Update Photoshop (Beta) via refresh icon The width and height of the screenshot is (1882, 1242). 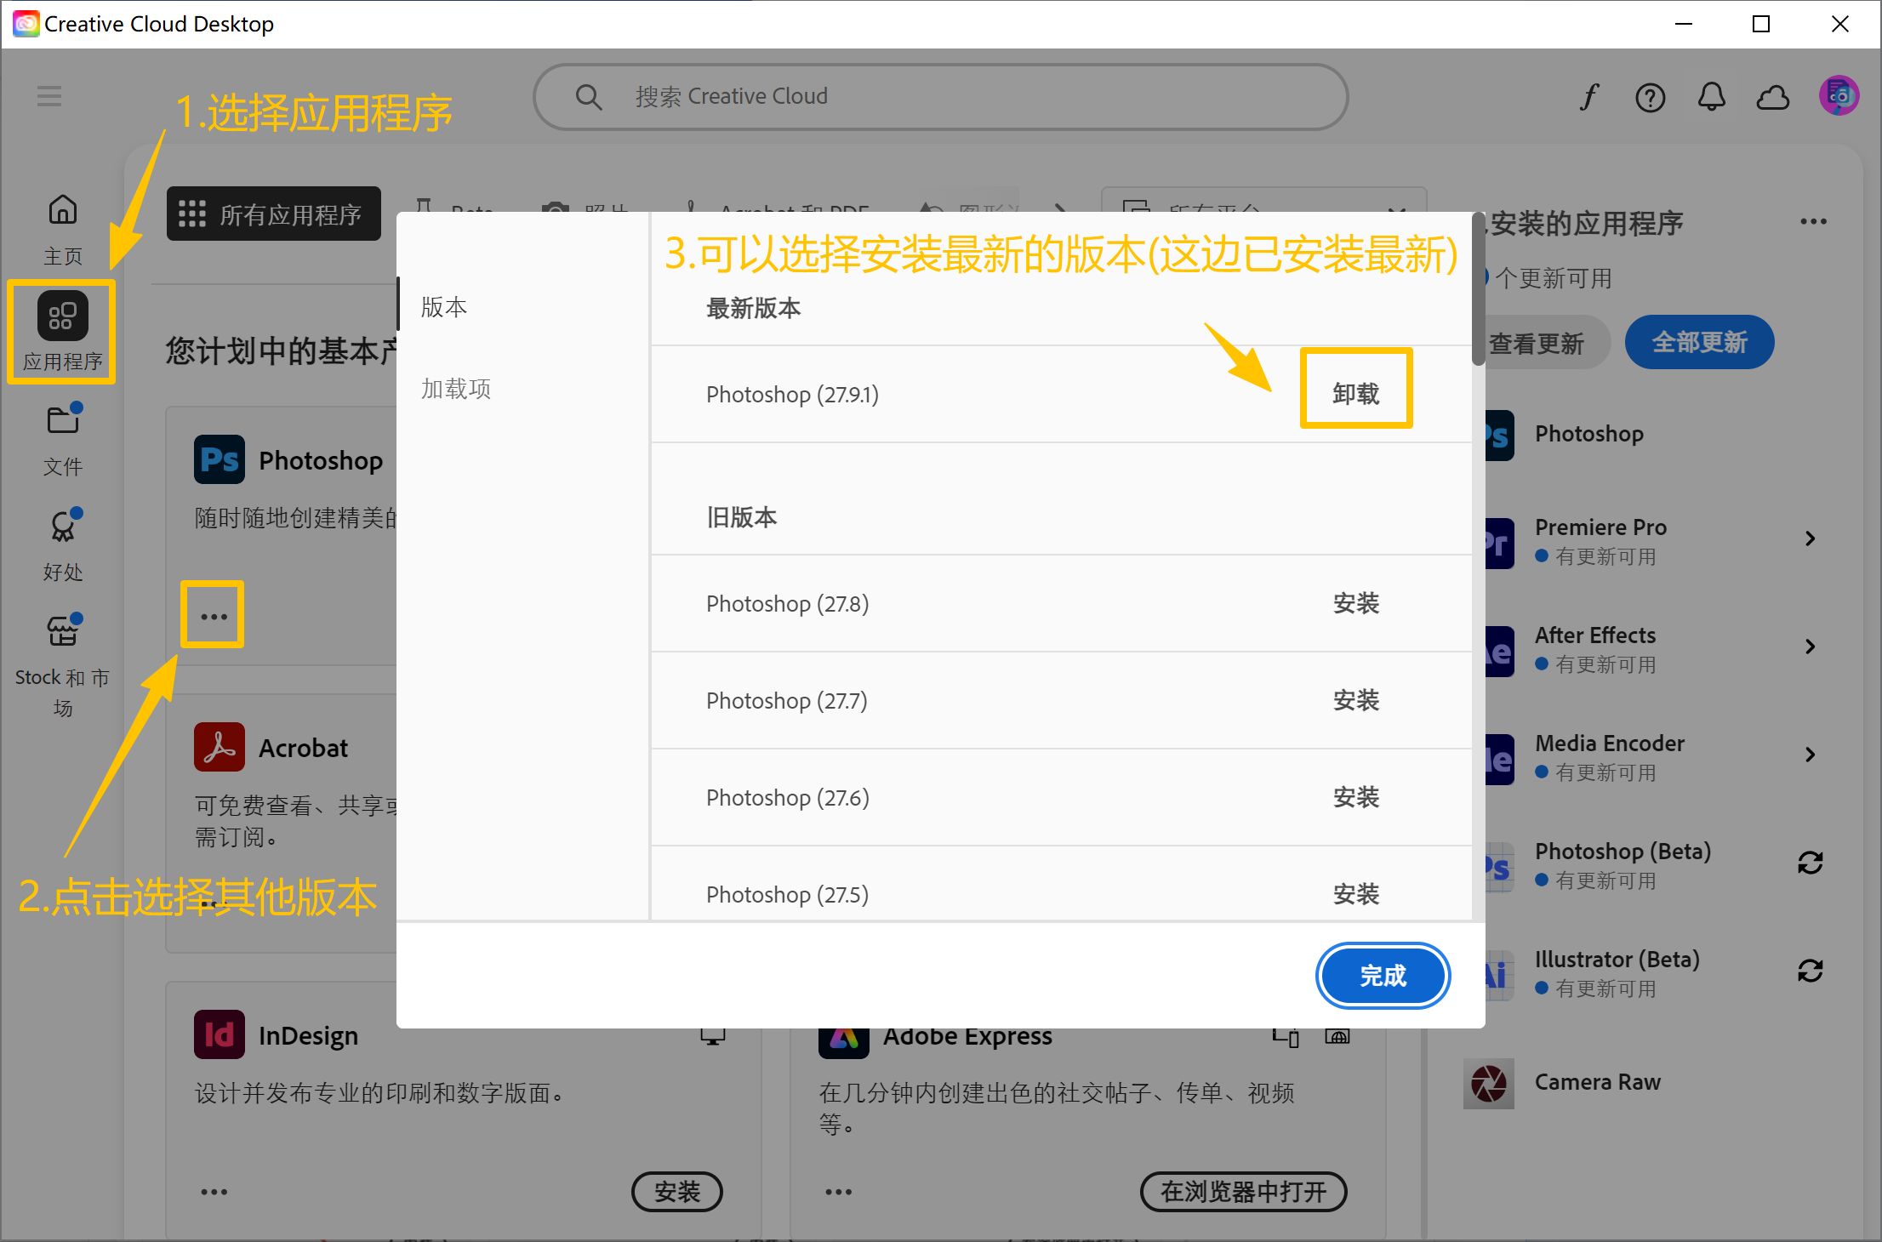pos(1810,863)
